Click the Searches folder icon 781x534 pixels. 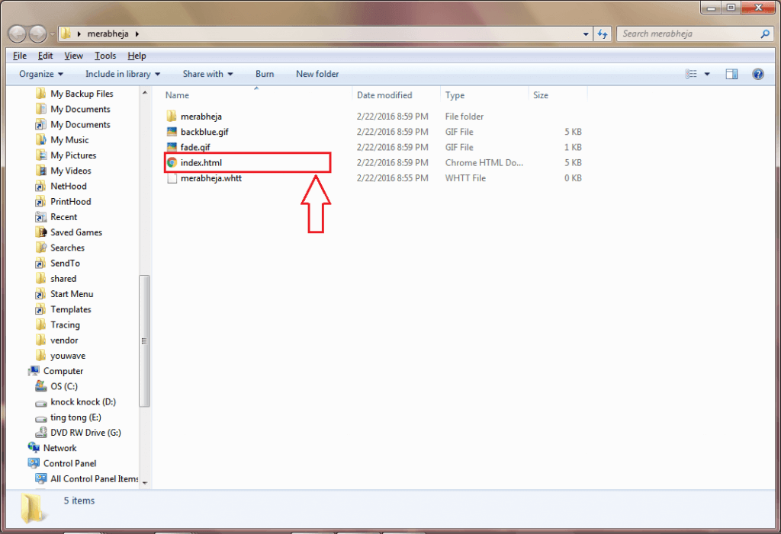(x=41, y=248)
